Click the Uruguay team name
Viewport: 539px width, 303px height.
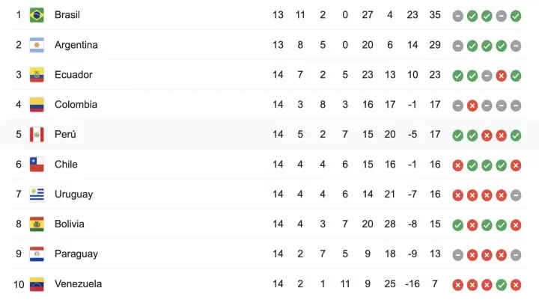click(73, 195)
